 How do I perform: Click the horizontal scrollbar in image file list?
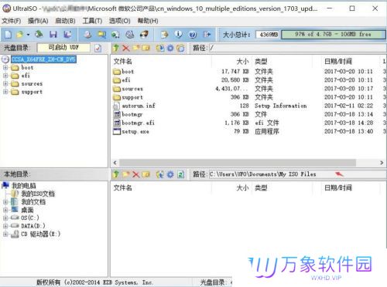238,163
